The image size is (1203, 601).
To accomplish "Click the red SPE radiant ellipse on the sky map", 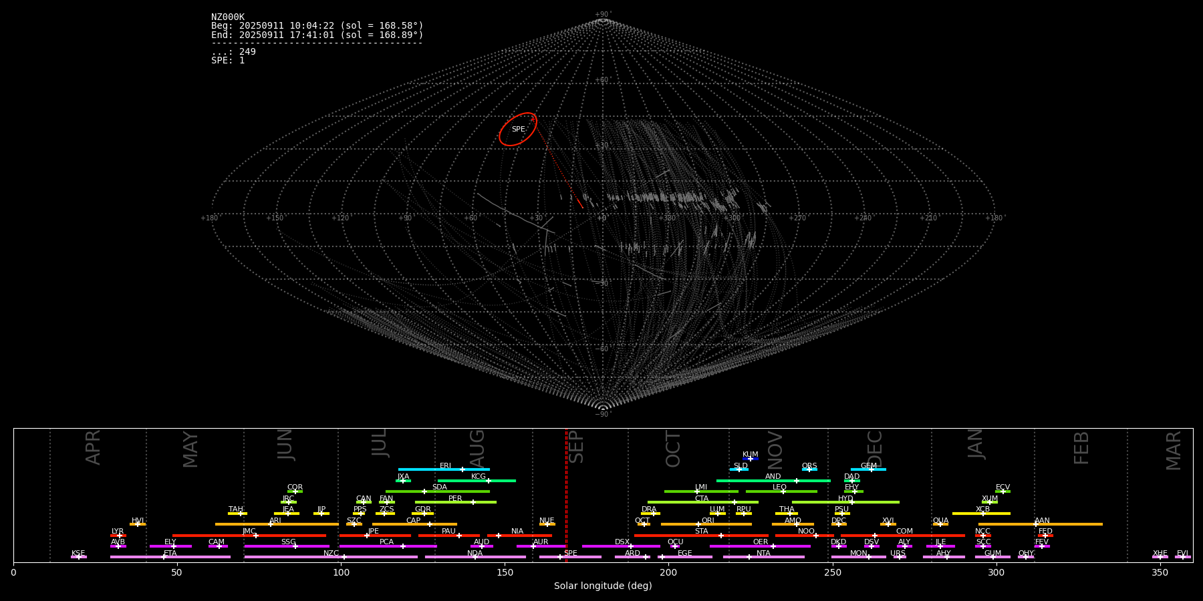I will (x=518, y=129).
